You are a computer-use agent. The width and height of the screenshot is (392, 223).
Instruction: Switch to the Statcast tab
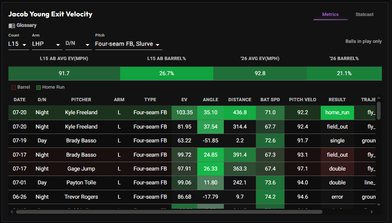364,14
